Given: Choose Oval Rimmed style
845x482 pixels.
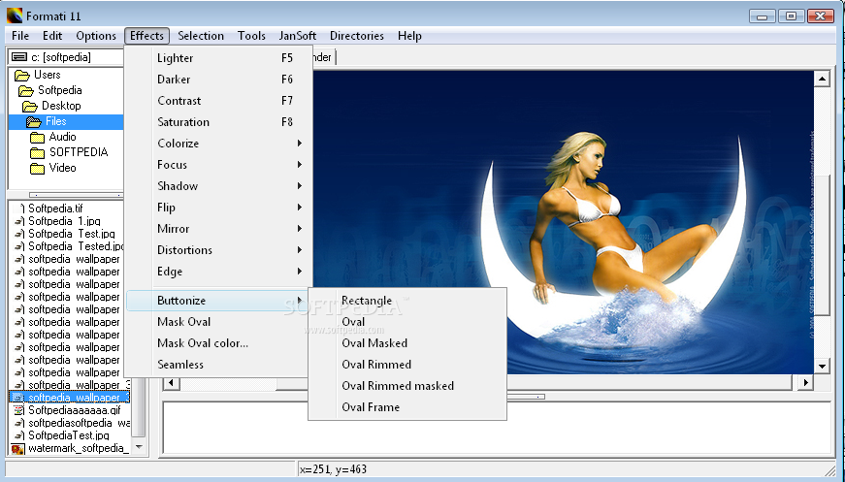Looking at the screenshot, I should pyautogui.click(x=407, y=365).
